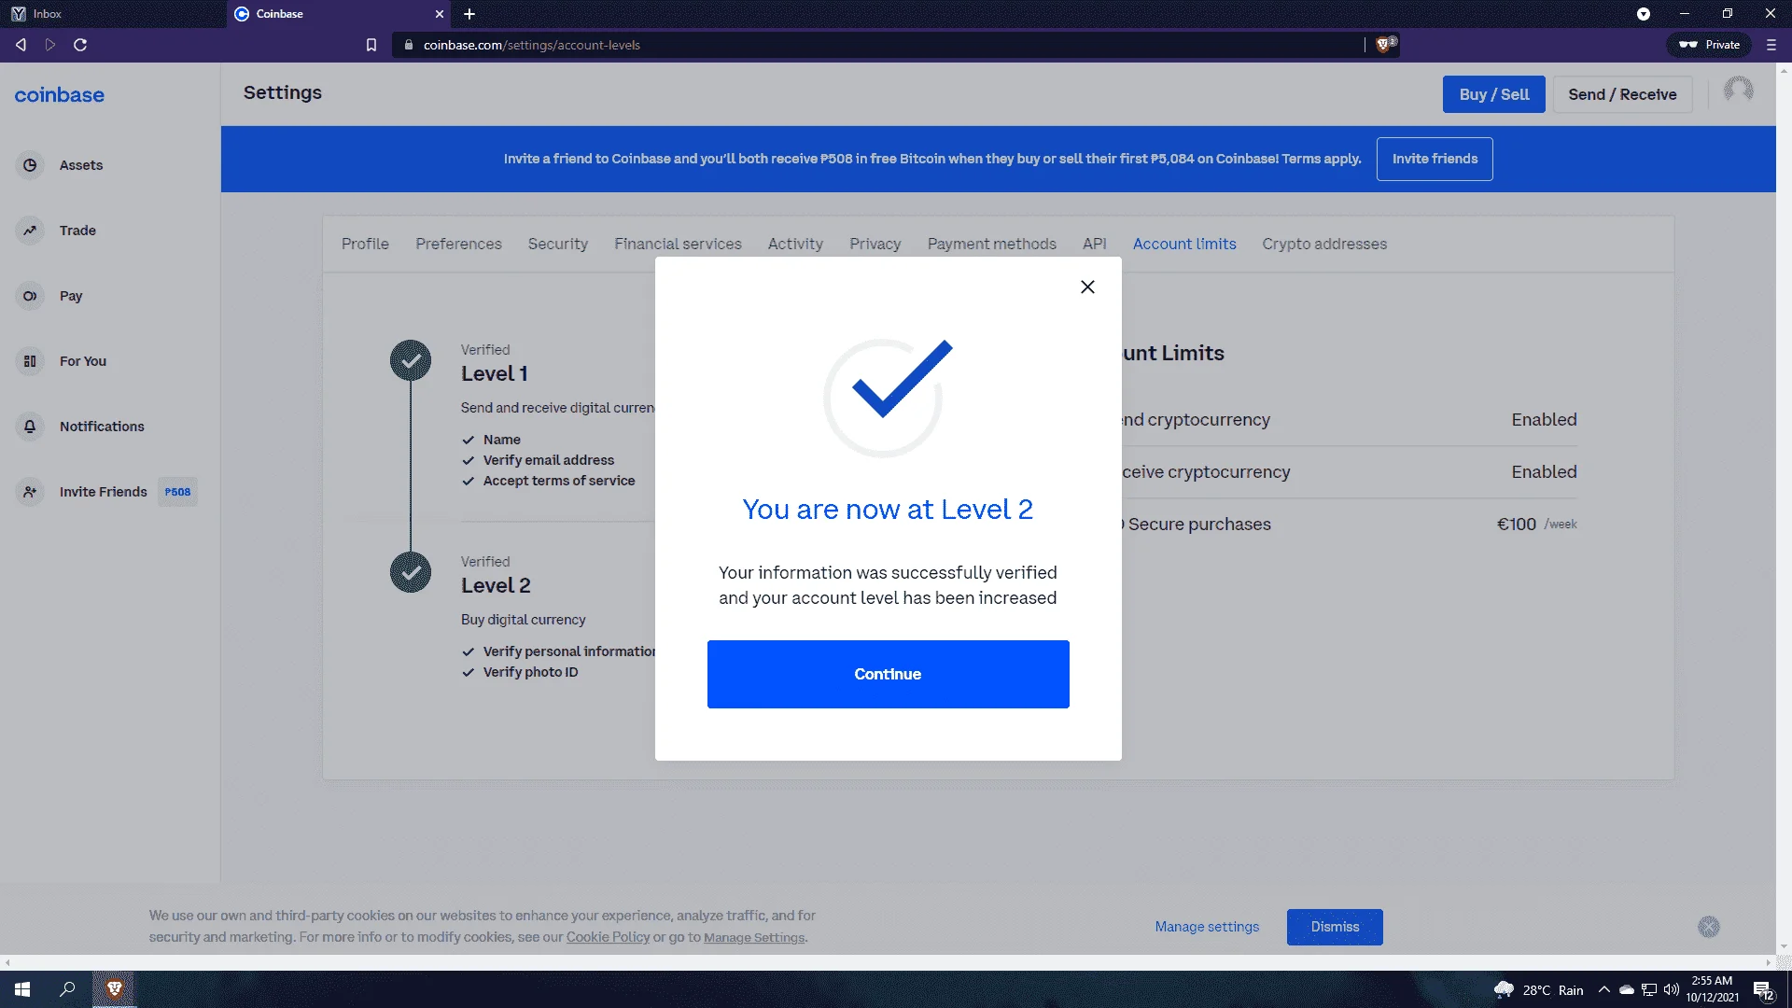Click the Level 2 verified checkmark

(411, 572)
